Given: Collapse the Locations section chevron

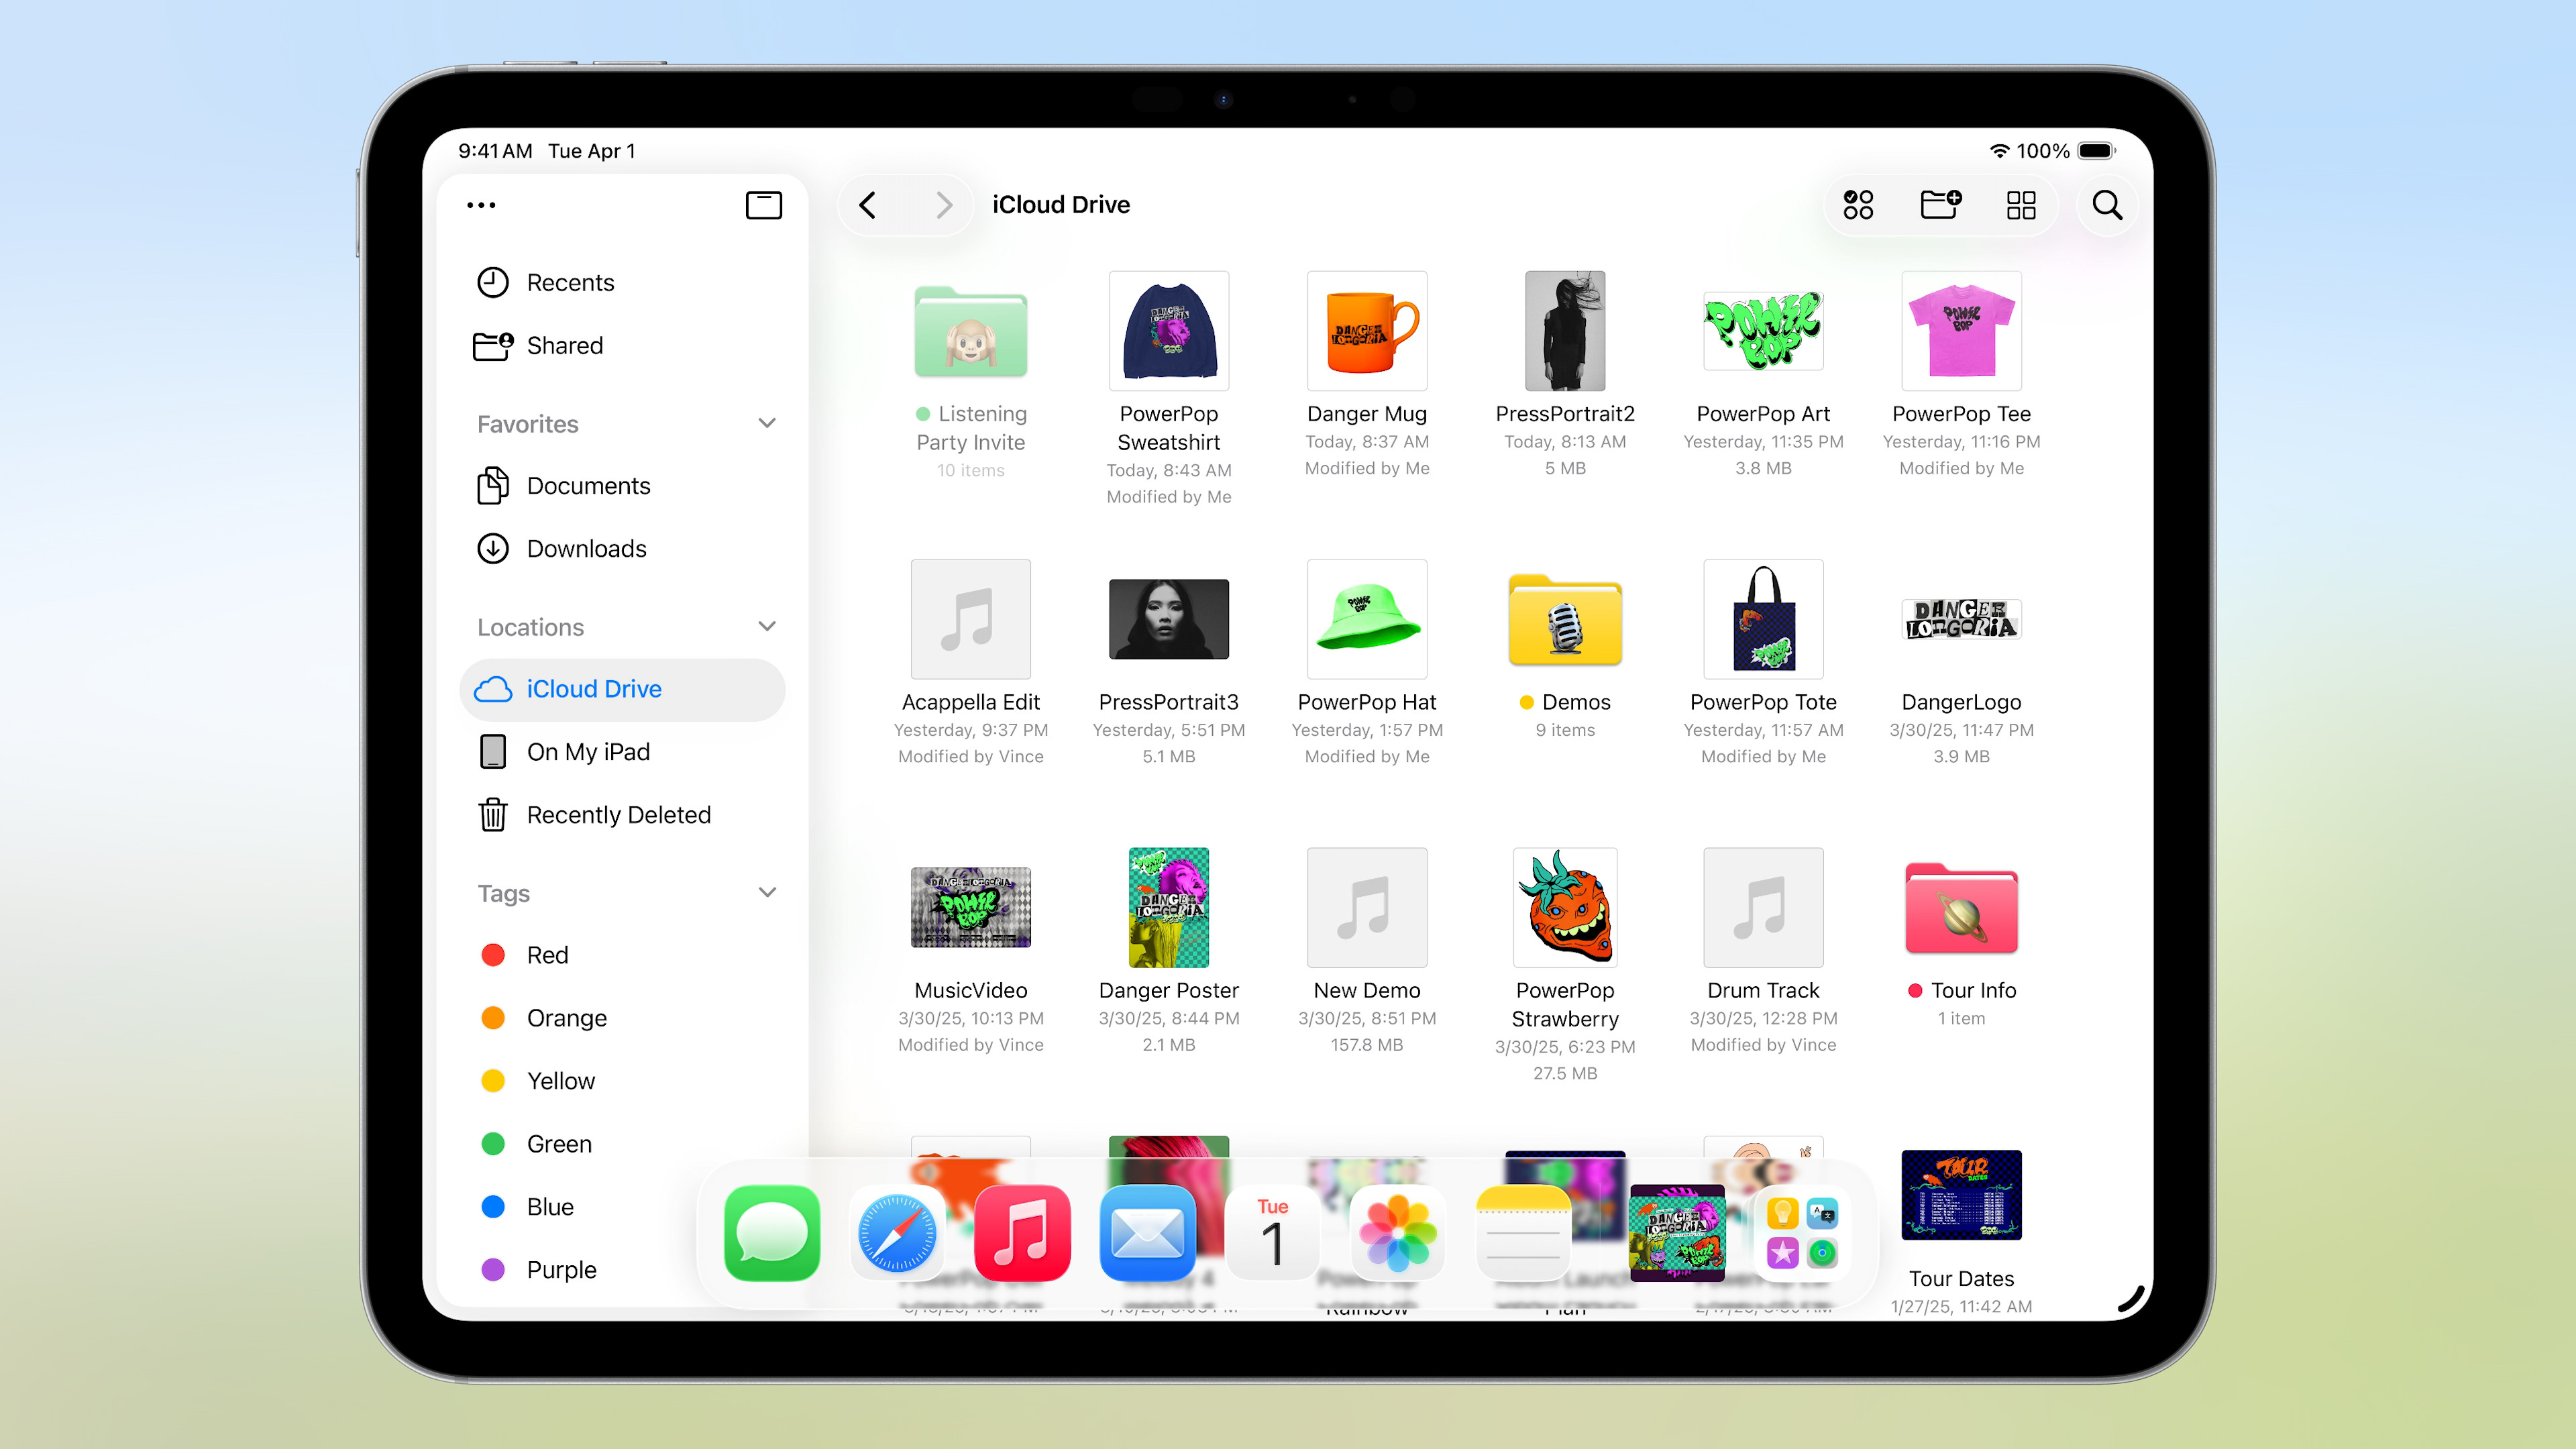Looking at the screenshot, I should [x=767, y=626].
